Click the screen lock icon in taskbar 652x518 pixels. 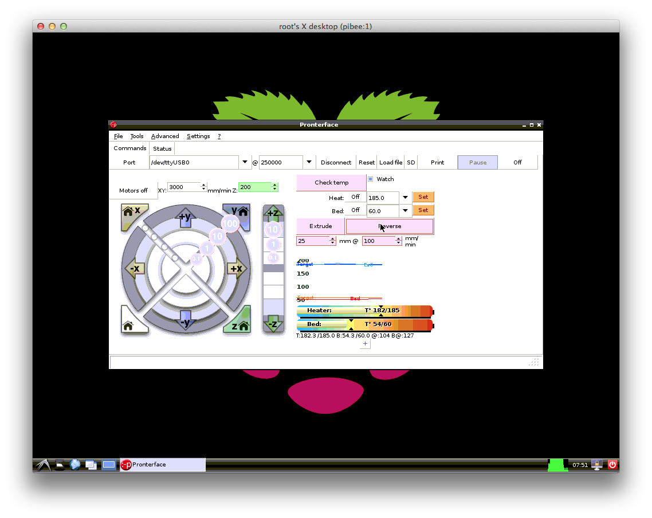click(x=597, y=465)
